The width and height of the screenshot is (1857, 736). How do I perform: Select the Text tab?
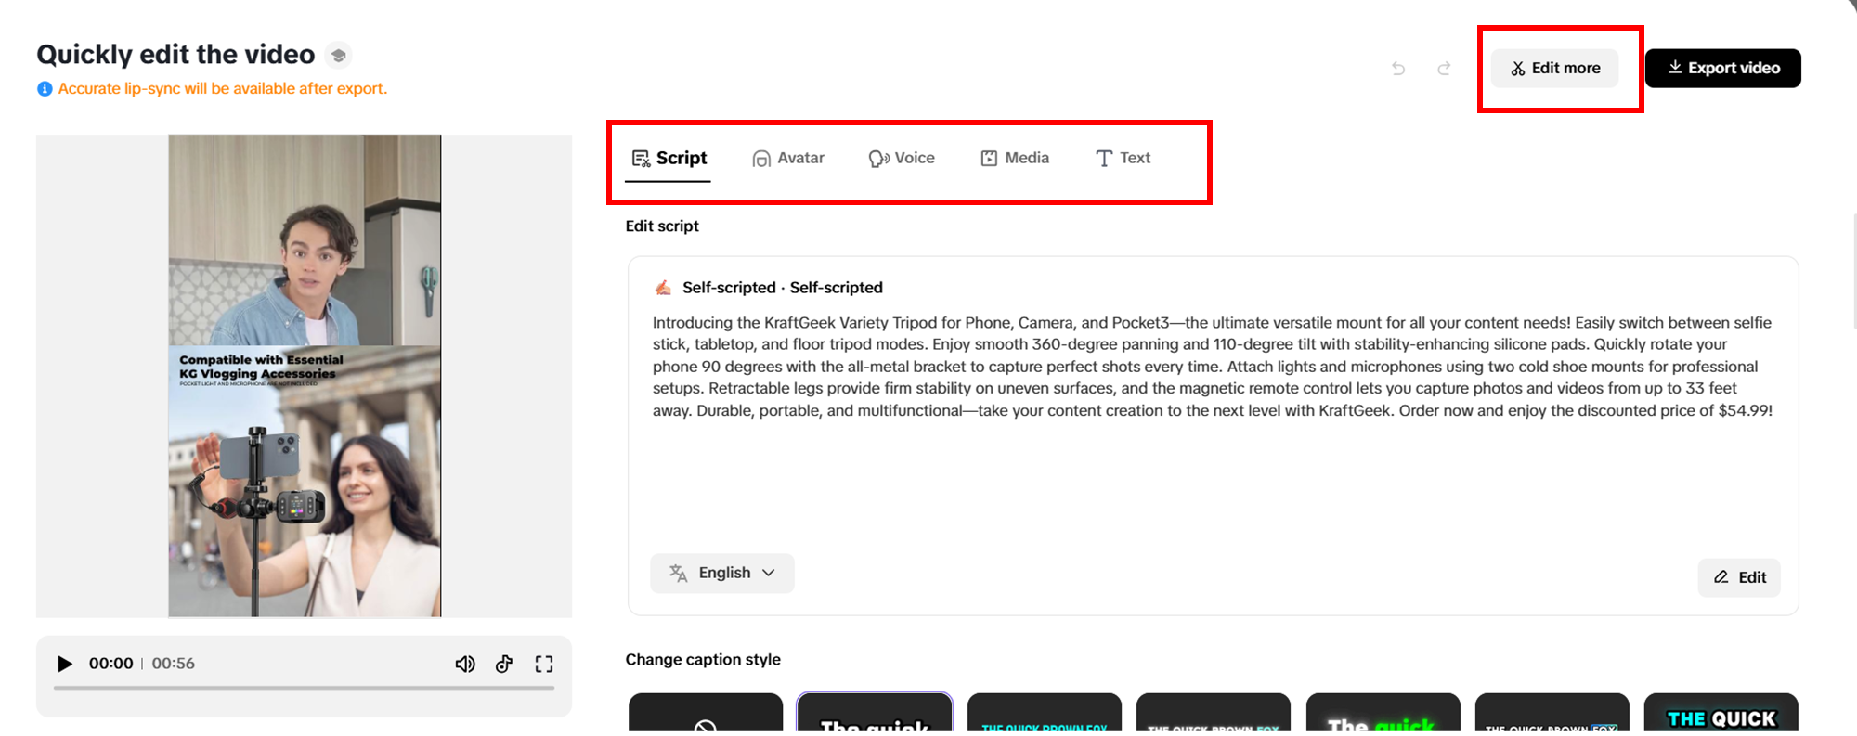point(1123,158)
